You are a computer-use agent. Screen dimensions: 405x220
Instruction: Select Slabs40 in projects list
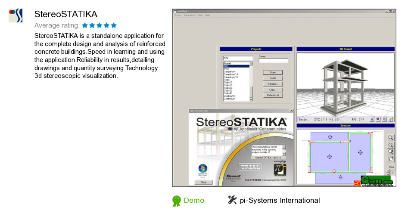(x=236, y=93)
